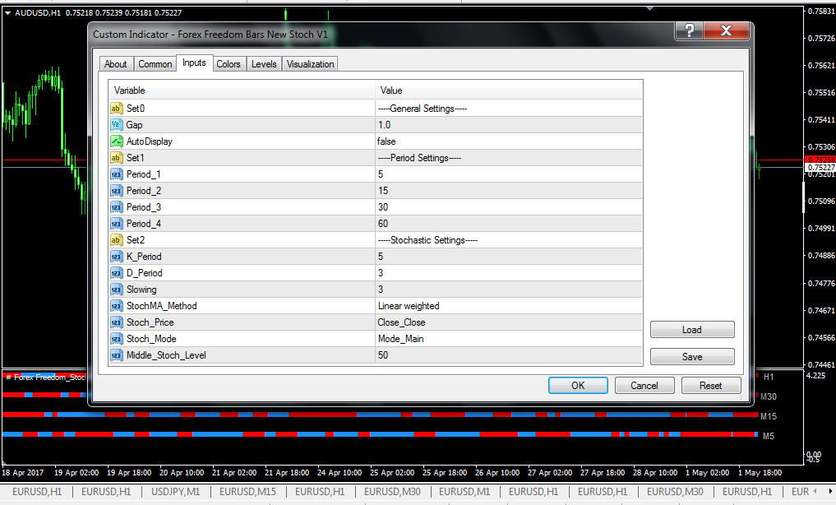
Task: Click the integer icon beside Period_1
Action: [x=116, y=174]
